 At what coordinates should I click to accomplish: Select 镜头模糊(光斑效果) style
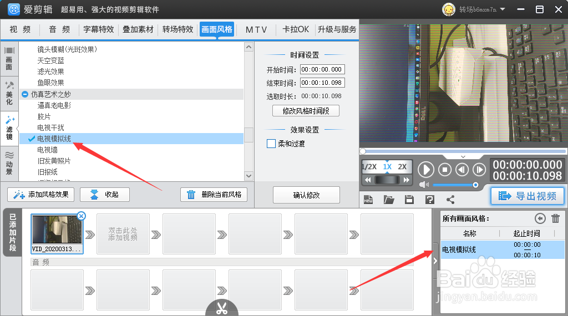tap(67, 49)
